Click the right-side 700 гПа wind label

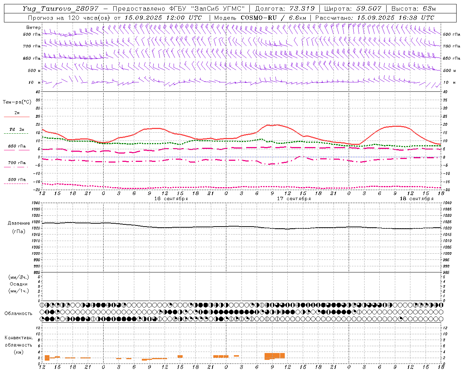[x=452, y=46]
